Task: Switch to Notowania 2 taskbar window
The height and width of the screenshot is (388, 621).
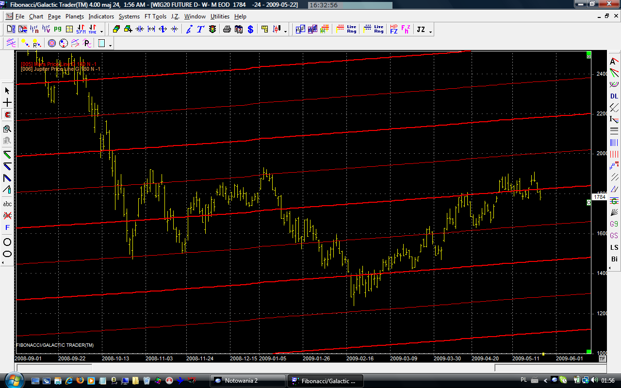Action: coord(248,381)
